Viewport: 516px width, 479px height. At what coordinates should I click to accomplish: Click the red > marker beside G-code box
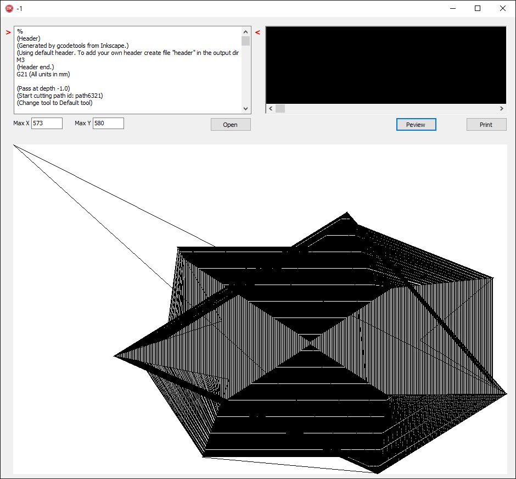tap(8, 32)
